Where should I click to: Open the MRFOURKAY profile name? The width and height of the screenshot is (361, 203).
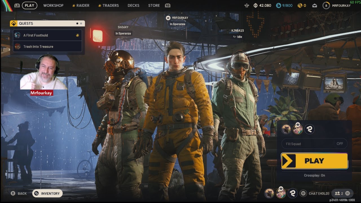(x=341, y=6)
